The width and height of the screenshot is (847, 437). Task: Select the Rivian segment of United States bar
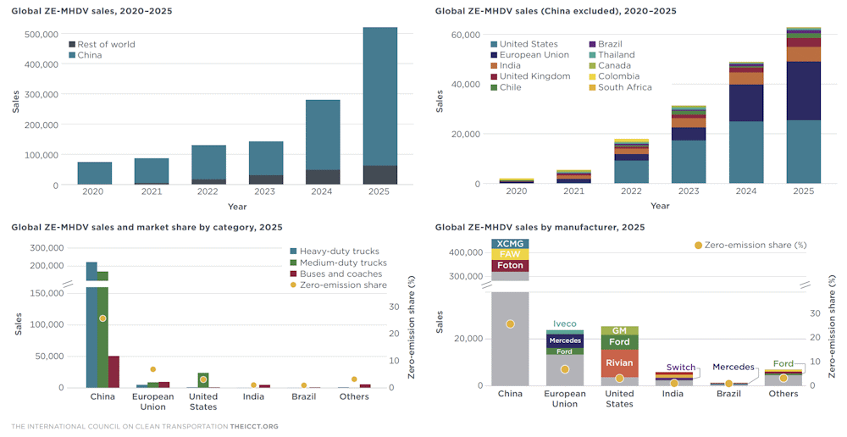pyautogui.click(x=620, y=363)
